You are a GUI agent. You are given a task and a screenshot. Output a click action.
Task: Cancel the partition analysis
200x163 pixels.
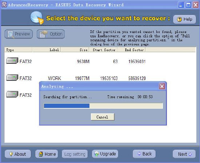click(103, 117)
